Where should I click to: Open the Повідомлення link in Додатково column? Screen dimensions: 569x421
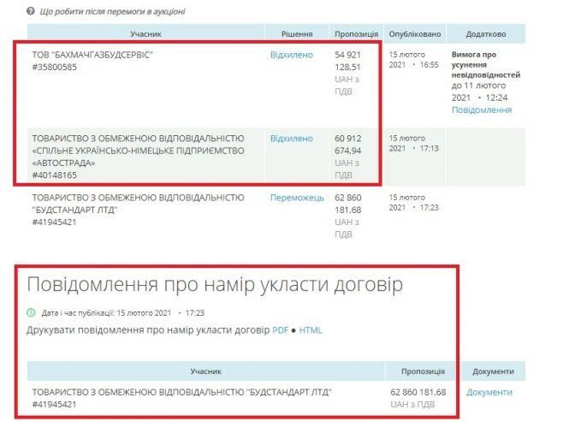pos(482,110)
